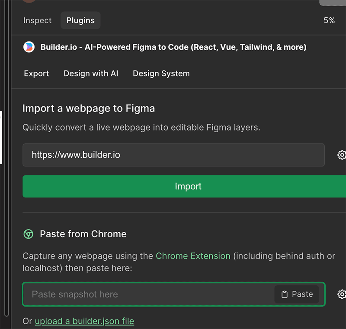This screenshot has height=329, width=346.
Task: Click the green Import button
Action: click(184, 186)
